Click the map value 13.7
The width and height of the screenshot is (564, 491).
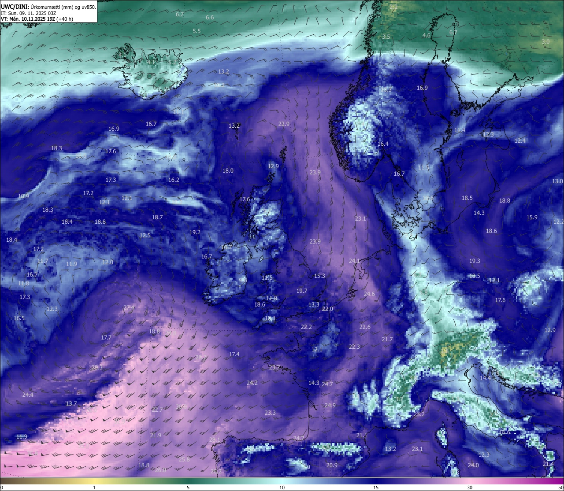point(71,403)
